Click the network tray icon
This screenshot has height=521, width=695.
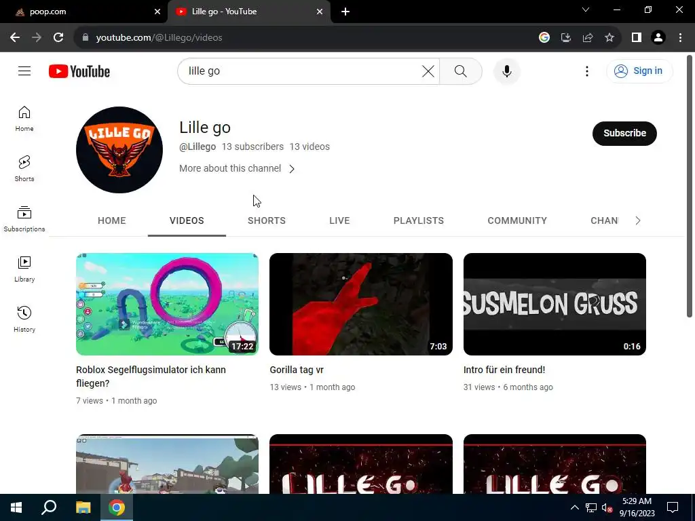click(x=591, y=507)
